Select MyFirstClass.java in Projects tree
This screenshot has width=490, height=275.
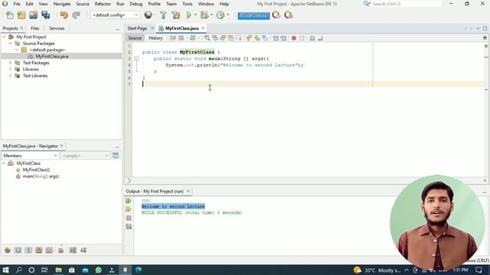52,57
